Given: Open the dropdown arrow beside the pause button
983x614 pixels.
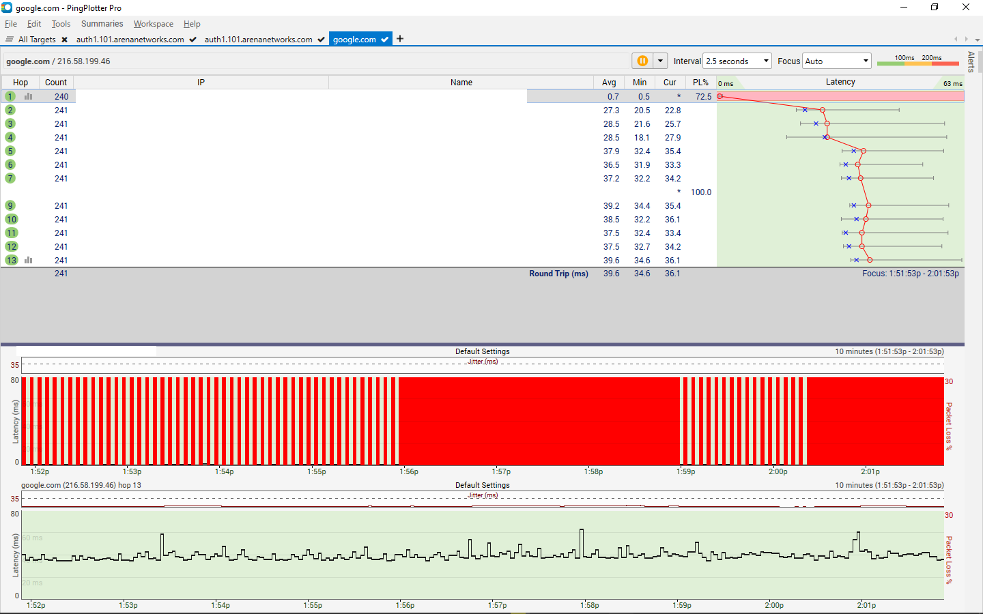Looking at the screenshot, I should (660, 61).
